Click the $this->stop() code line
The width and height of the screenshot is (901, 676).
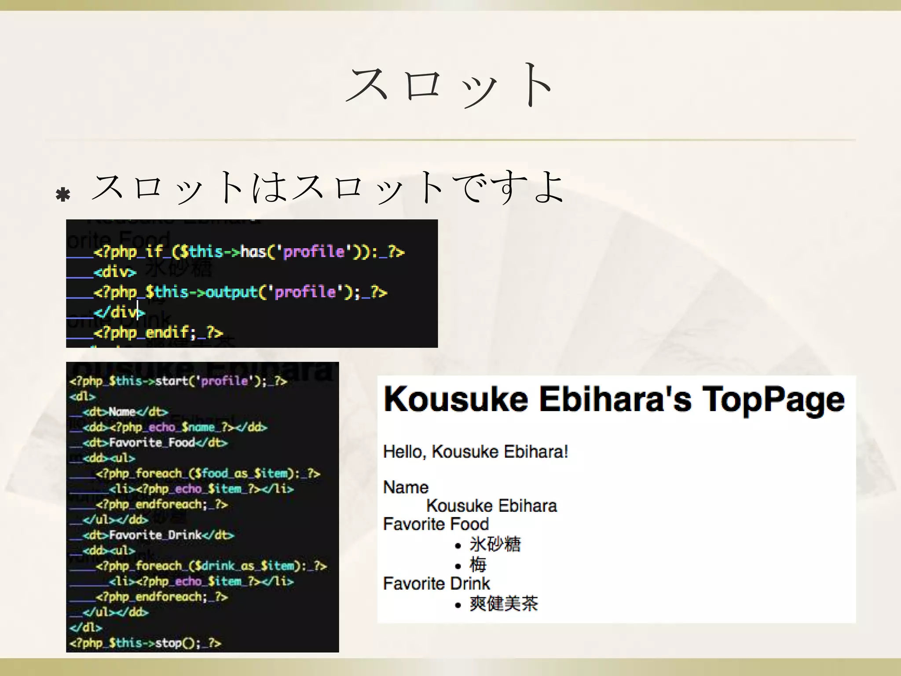pyautogui.click(x=146, y=643)
